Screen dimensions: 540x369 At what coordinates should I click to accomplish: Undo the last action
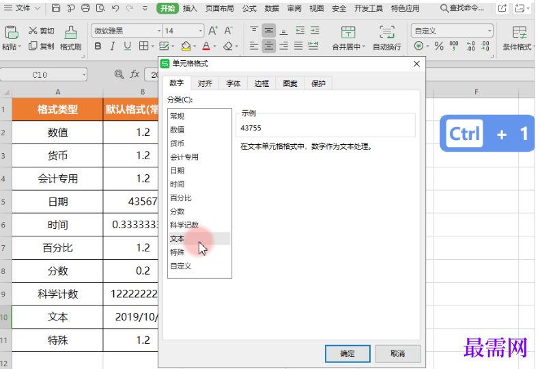pyautogui.click(x=115, y=8)
